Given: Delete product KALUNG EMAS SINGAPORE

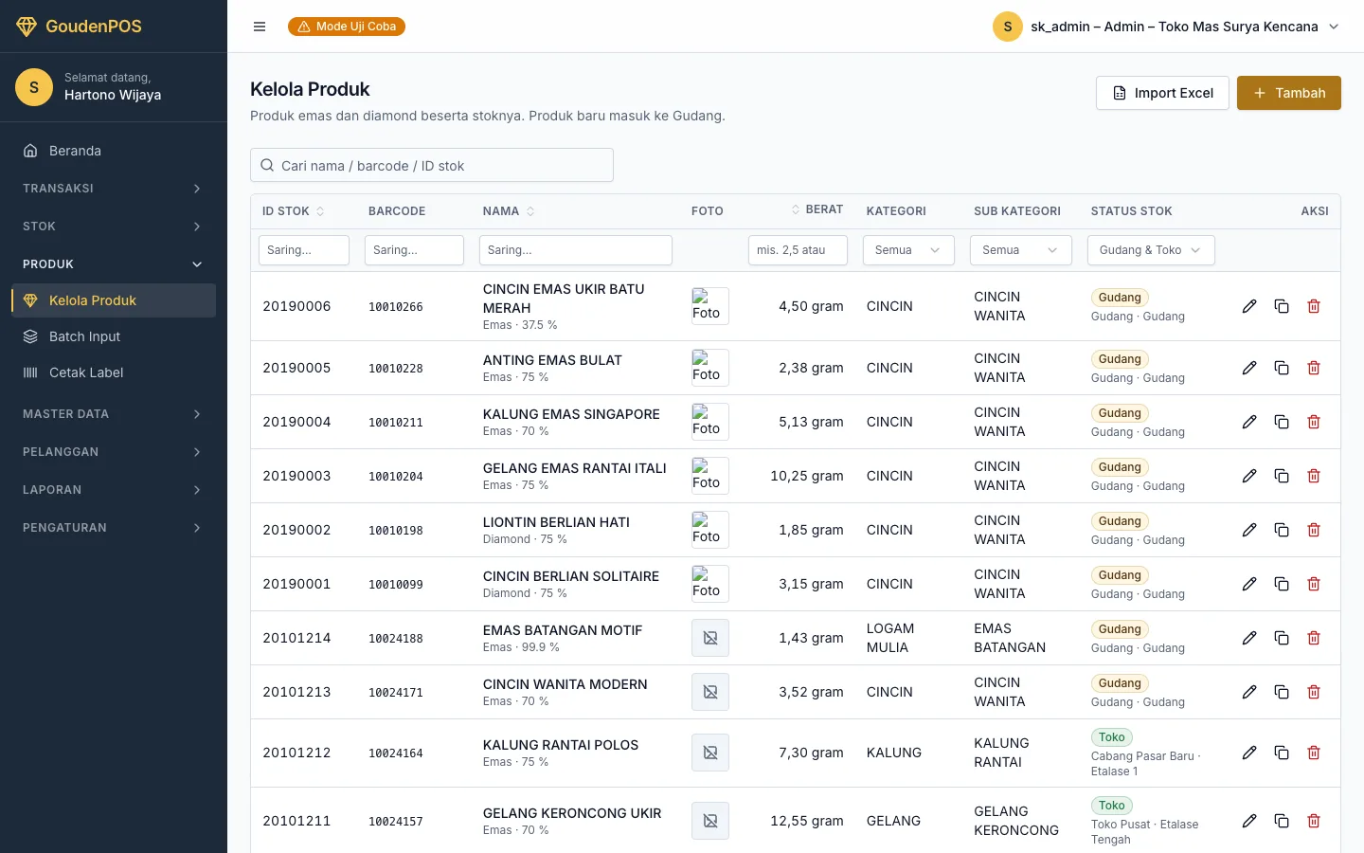Looking at the screenshot, I should coord(1314,422).
